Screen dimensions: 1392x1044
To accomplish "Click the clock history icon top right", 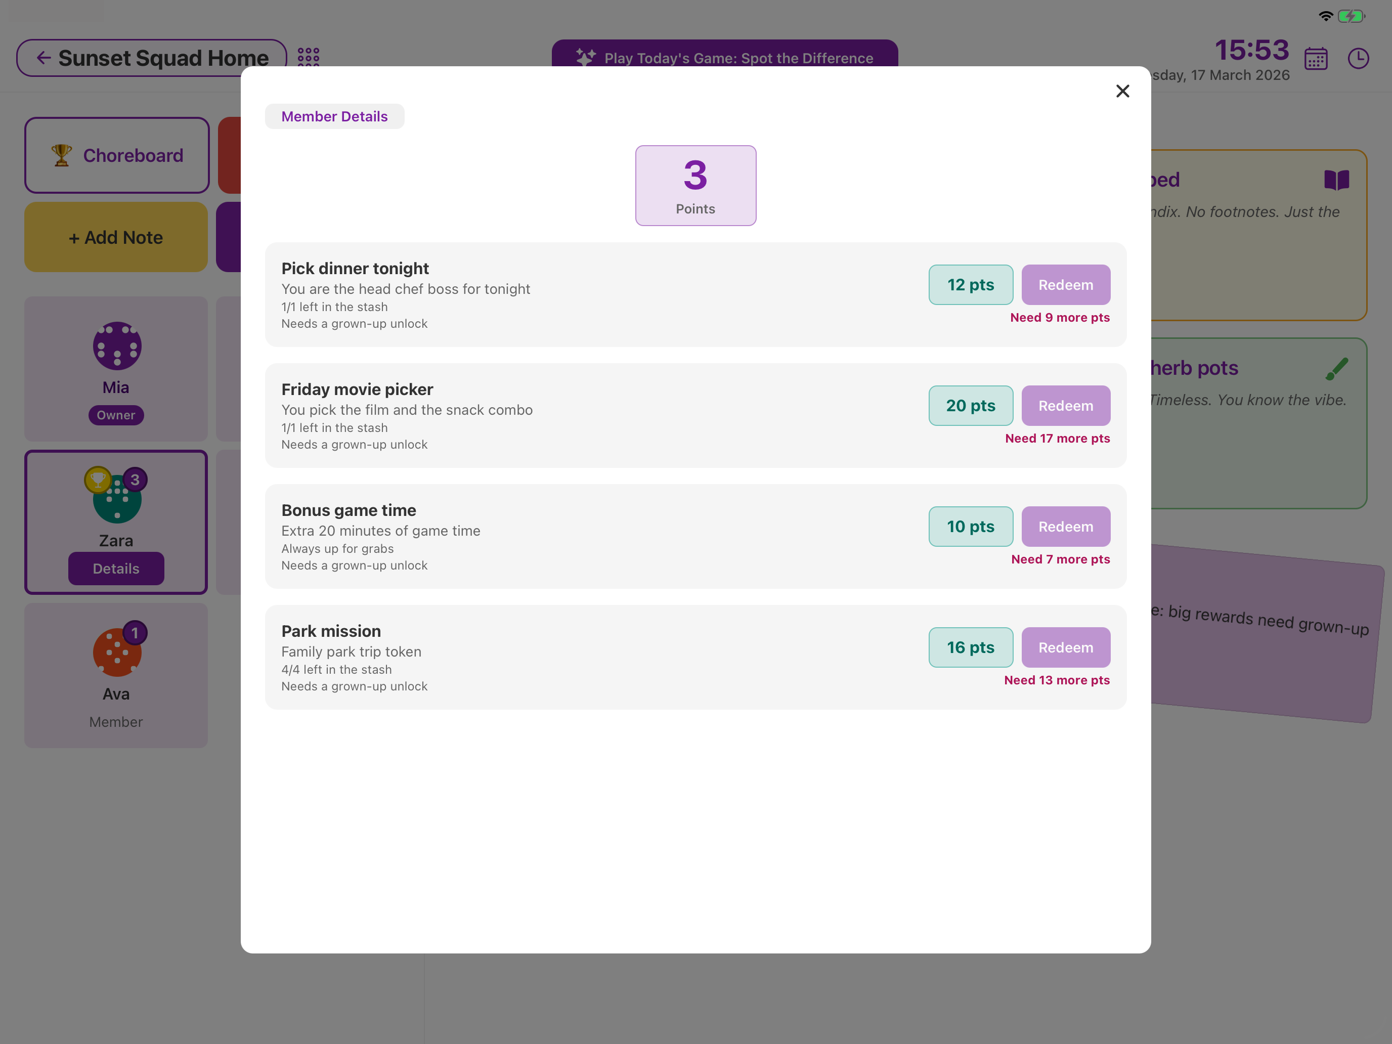I will 1359,58.
